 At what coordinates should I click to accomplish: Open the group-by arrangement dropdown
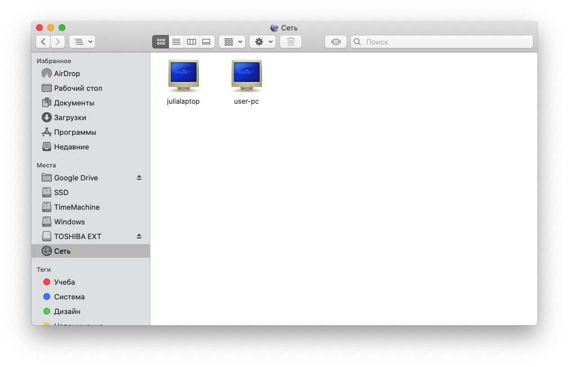click(232, 42)
